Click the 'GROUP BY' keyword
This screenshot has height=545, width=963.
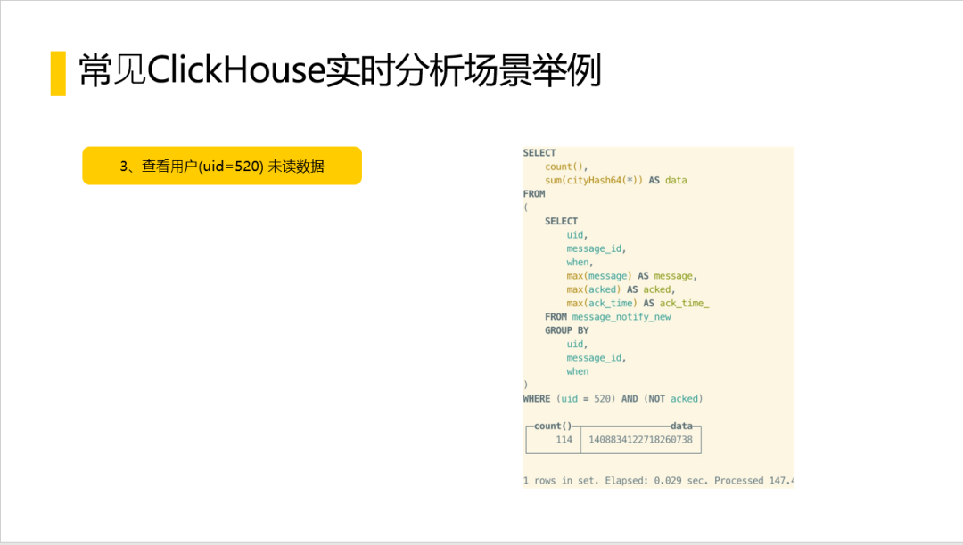pyautogui.click(x=566, y=330)
